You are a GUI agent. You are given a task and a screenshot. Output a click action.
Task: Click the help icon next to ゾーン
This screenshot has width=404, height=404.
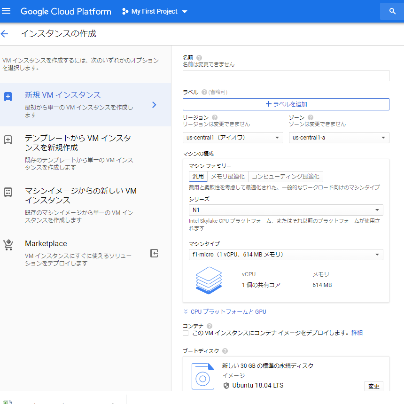[x=311, y=117]
